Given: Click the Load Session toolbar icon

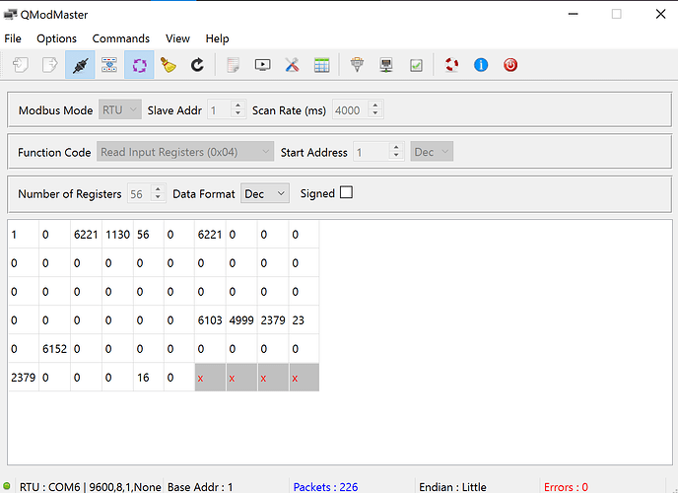Looking at the screenshot, I should (21, 65).
